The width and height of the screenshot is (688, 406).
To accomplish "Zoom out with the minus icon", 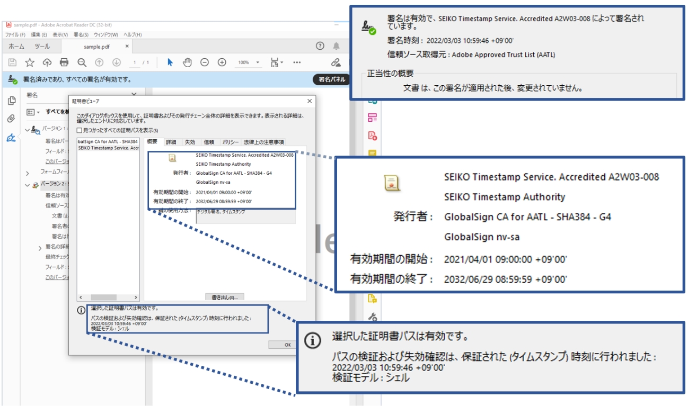I will [205, 62].
